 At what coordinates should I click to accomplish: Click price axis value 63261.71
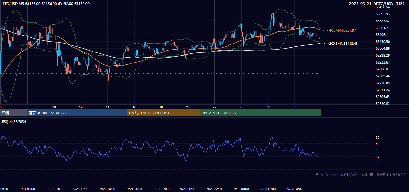(x=382, y=28)
